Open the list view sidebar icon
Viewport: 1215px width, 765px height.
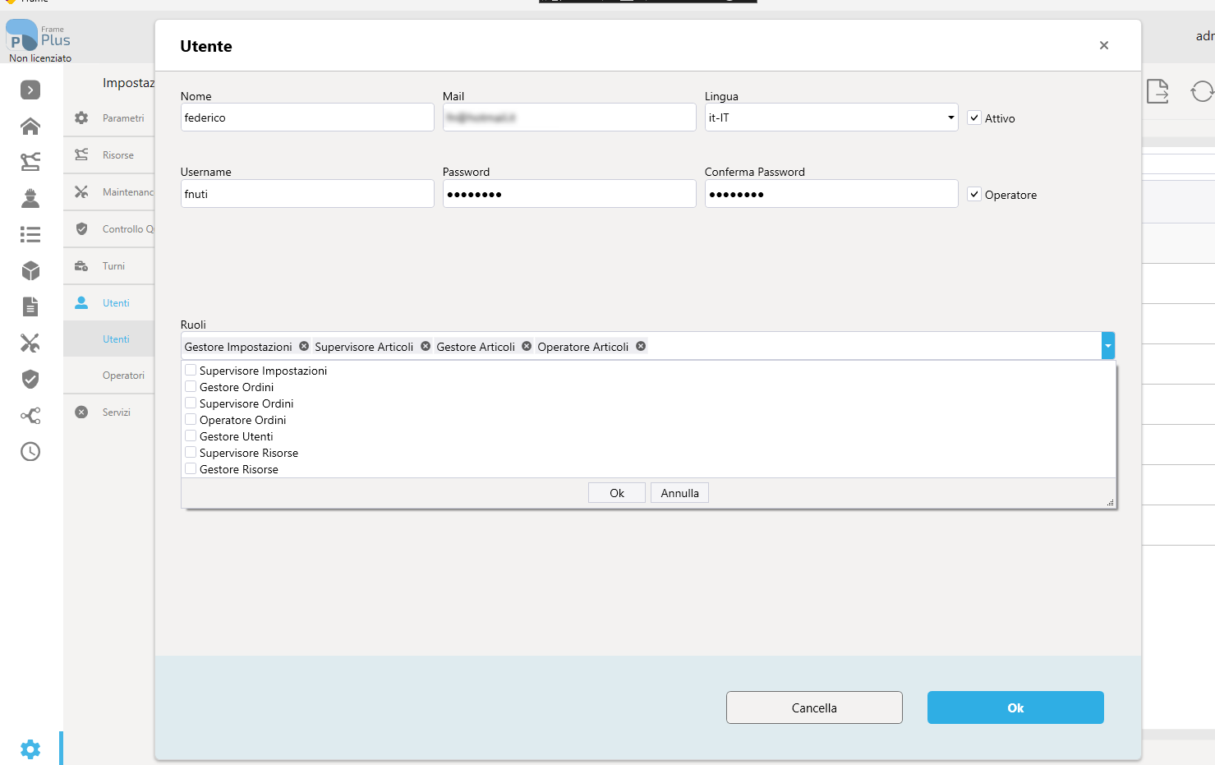pos(30,234)
